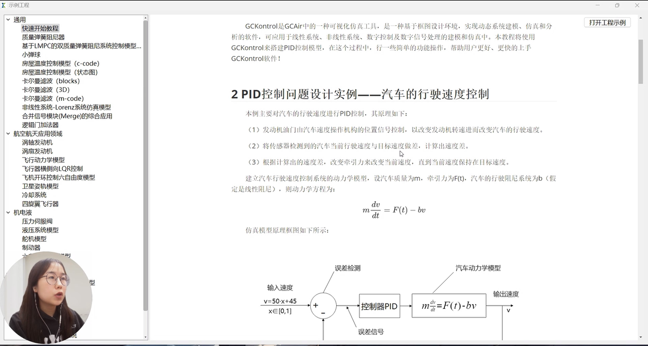Open the 质量弹簧阻尼器 example
The width and height of the screenshot is (648, 346).
click(43, 37)
